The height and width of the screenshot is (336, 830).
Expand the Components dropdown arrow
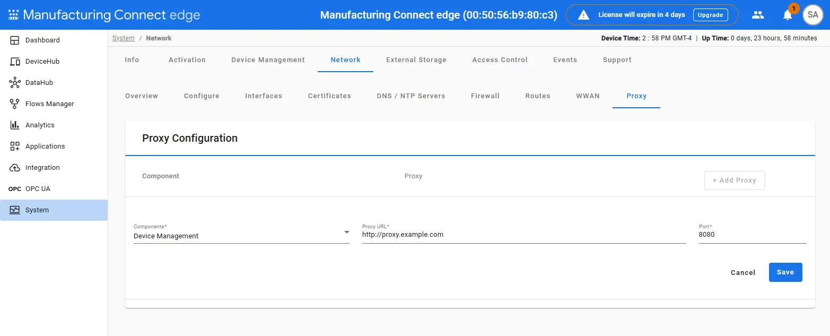tap(346, 232)
